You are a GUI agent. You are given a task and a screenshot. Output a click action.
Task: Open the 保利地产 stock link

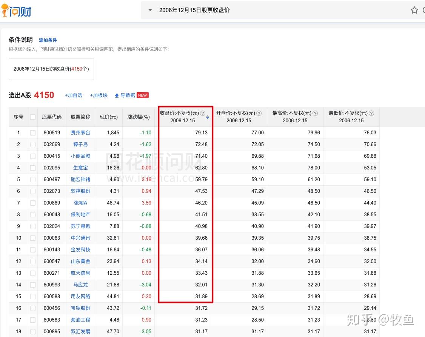[x=80, y=214]
